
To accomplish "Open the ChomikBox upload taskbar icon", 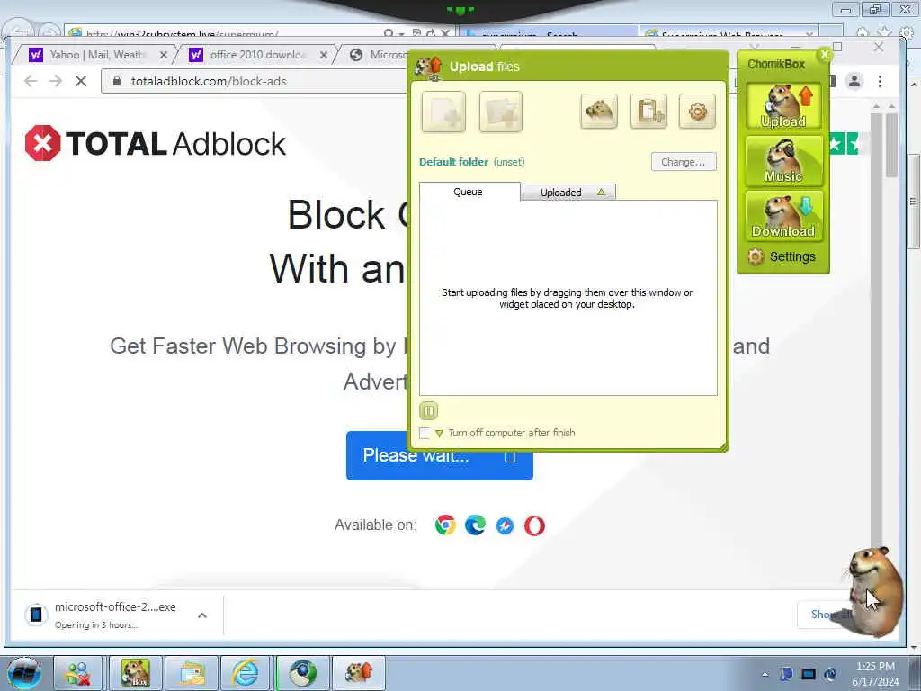I will [x=359, y=673].
